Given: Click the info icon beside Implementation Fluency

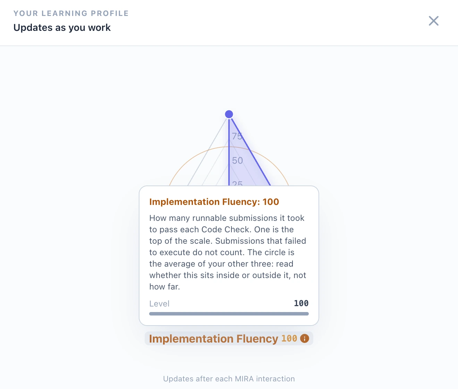Looking at the screenshot, I should [305, 338].
